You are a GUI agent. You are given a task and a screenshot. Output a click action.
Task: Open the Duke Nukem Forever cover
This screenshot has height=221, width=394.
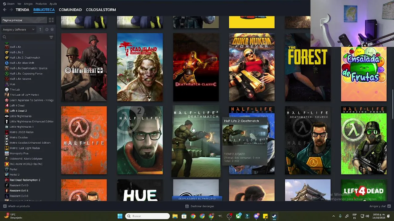click(252, 67)
